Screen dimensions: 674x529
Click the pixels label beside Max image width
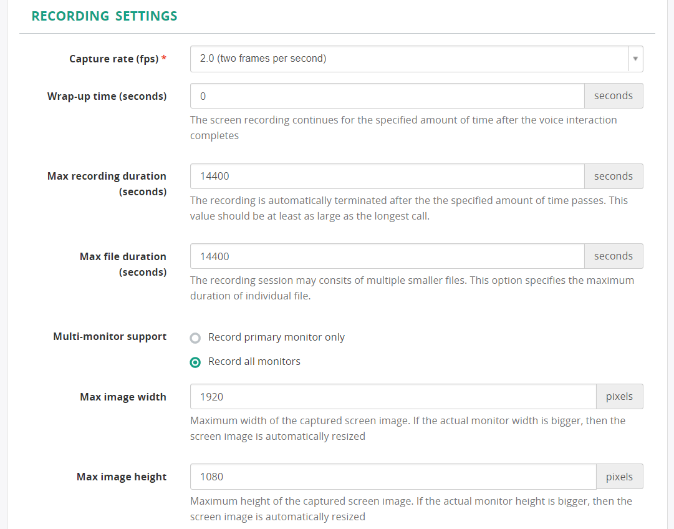pyautogui.click(x=619, y=396)
